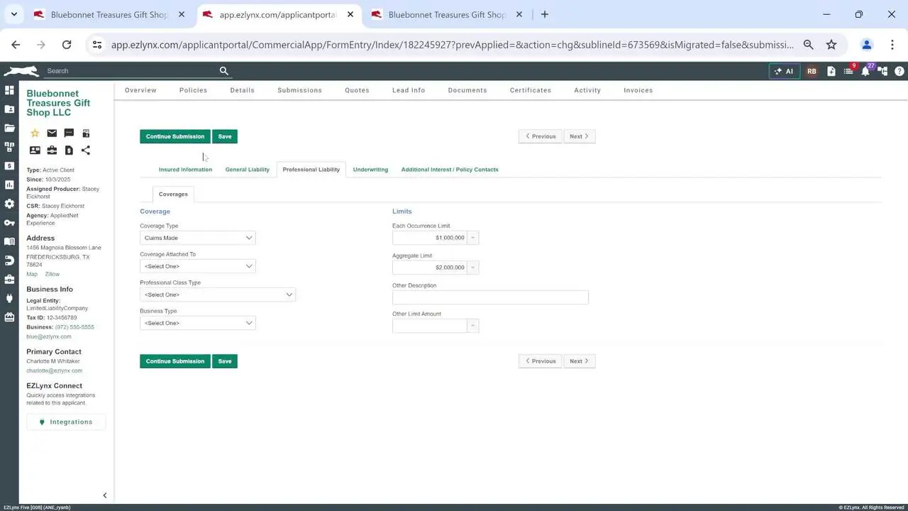Click the share icon in applicant panel
Screen dimensions: 908x511
click(86, 150)
